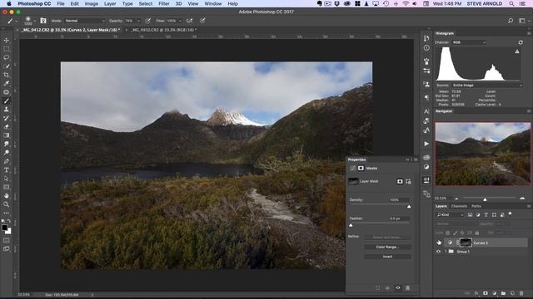Viewport: 533px width, 299px height.
Task: Switch to the Paths tab
Action: click(x=476, y=206)
